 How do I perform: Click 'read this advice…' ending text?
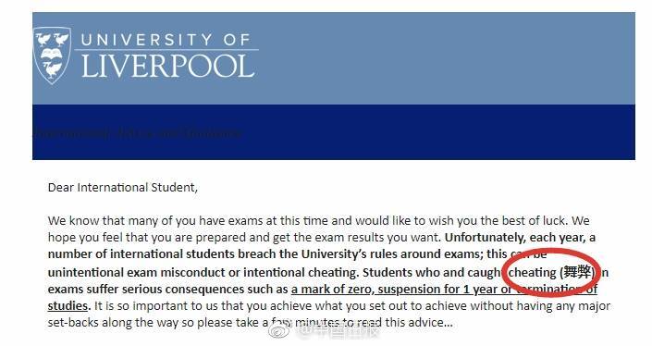pos(405,323)
